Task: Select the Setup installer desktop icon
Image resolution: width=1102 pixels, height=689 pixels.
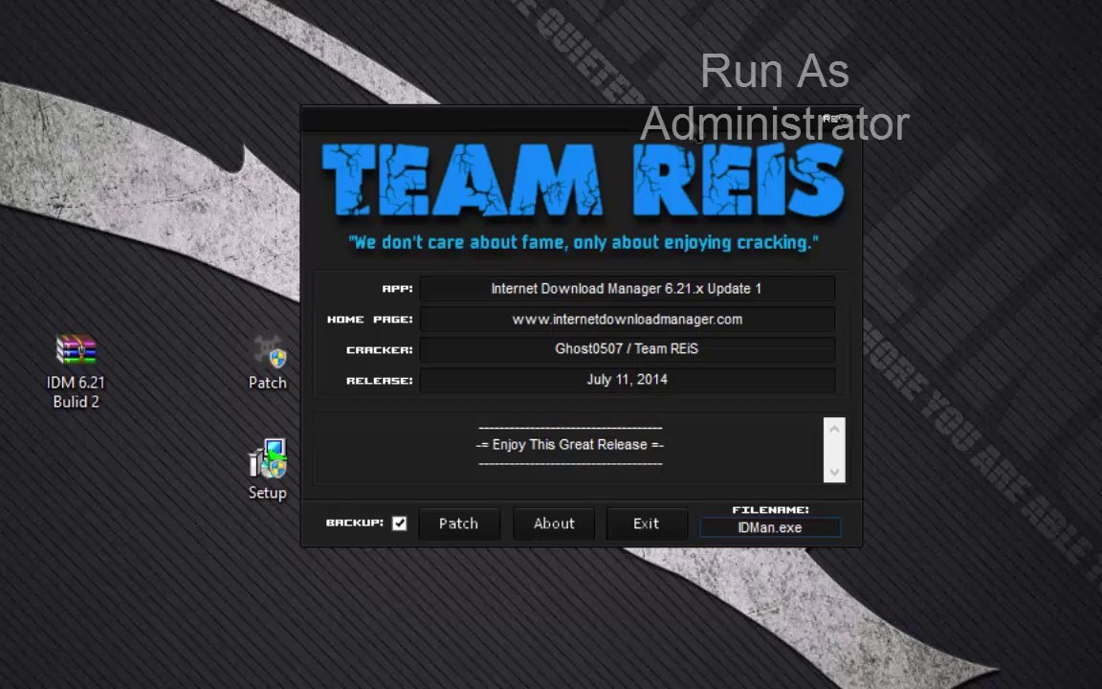Action: click(x=268, y=458)
